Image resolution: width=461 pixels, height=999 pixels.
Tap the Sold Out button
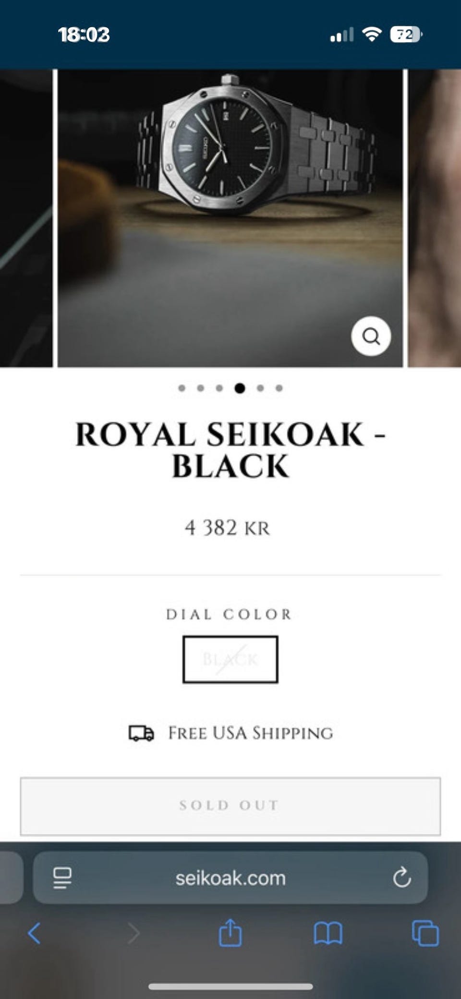(230, 806)
